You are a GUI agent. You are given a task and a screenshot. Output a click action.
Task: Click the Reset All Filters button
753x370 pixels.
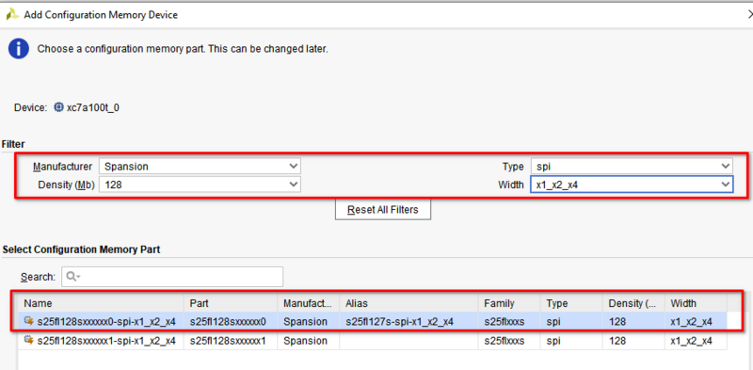point(383,210)
